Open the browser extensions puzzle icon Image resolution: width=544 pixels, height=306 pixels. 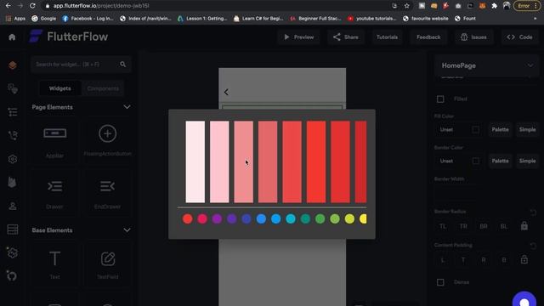coord(495,6)
